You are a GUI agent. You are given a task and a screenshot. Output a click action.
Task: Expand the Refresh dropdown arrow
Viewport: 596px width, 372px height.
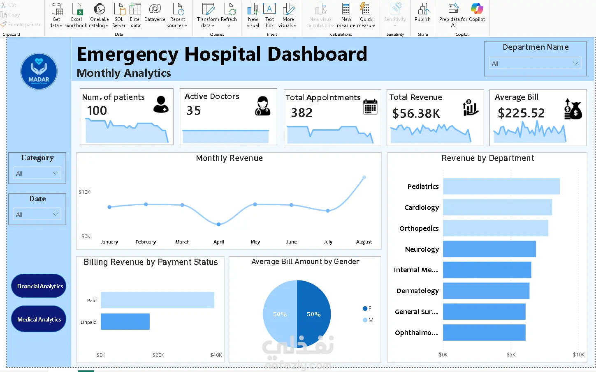229,26
